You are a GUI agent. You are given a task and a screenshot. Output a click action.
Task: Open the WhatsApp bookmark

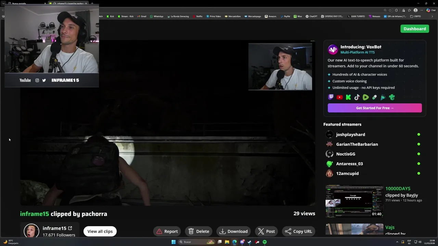click(x=157, y=16)
